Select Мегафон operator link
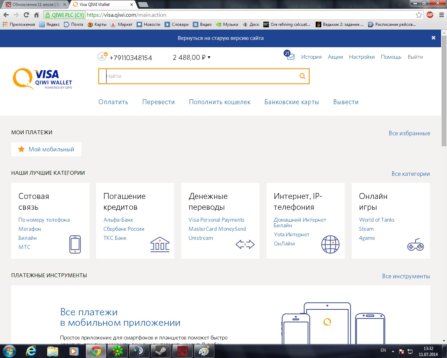The width and height of the screenshot is (447, 358). pyautogui.click(x=30, y=229)
